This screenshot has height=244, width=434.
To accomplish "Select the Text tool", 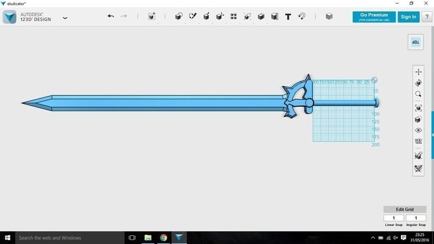I will pos(288,17).
